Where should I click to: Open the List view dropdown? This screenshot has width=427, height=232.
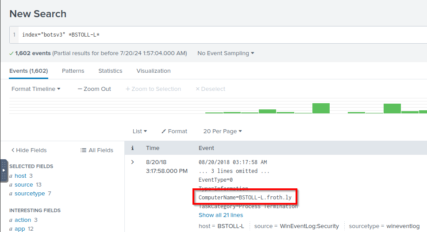click(x=140, y=131)
